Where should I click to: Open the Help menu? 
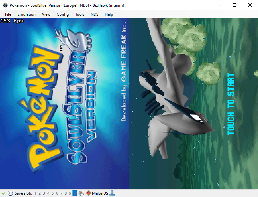click(x=109, y=14)
